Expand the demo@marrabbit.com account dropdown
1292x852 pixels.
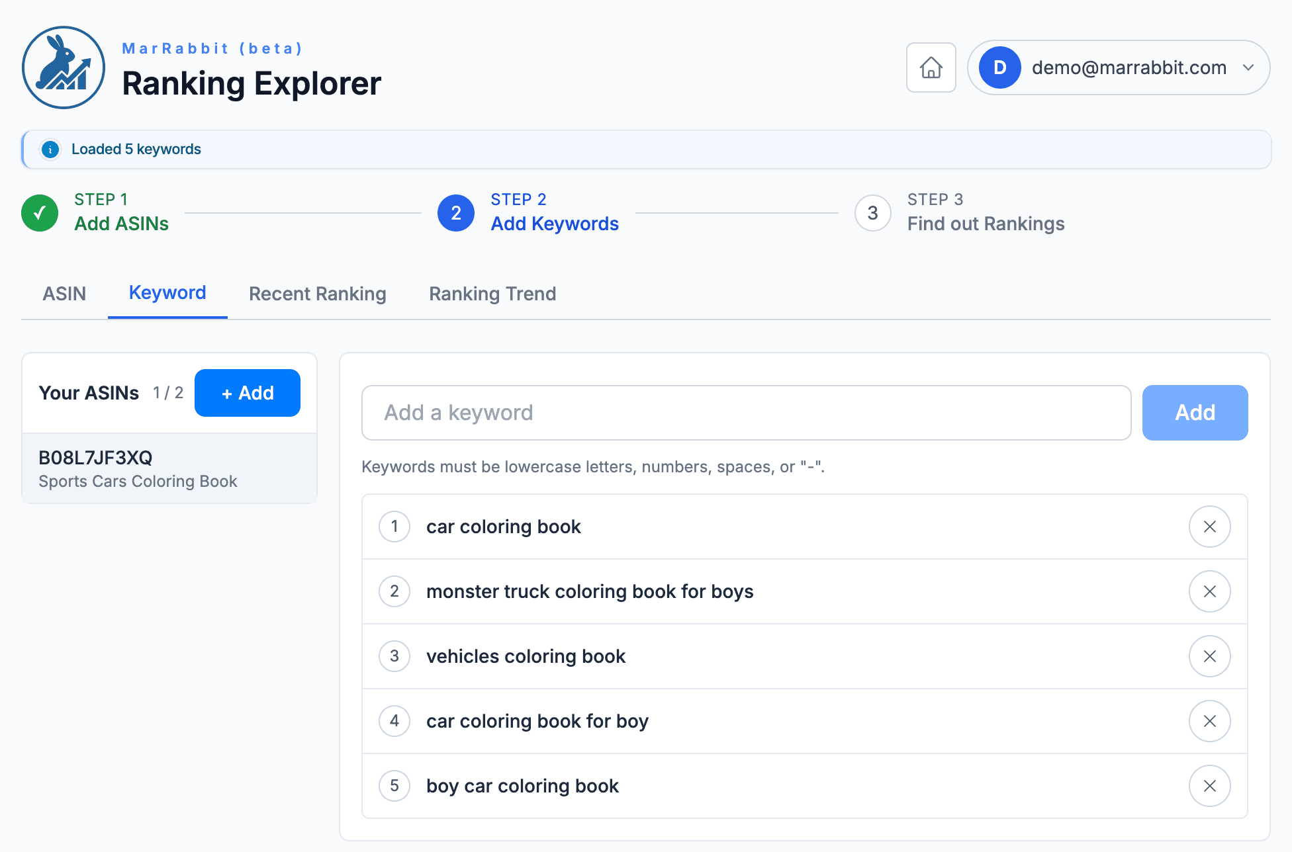click(1248, 67)
